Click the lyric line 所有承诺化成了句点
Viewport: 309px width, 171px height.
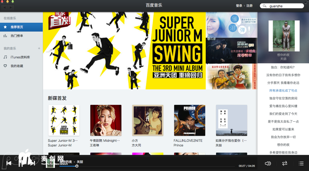click(x=283, y=90)
